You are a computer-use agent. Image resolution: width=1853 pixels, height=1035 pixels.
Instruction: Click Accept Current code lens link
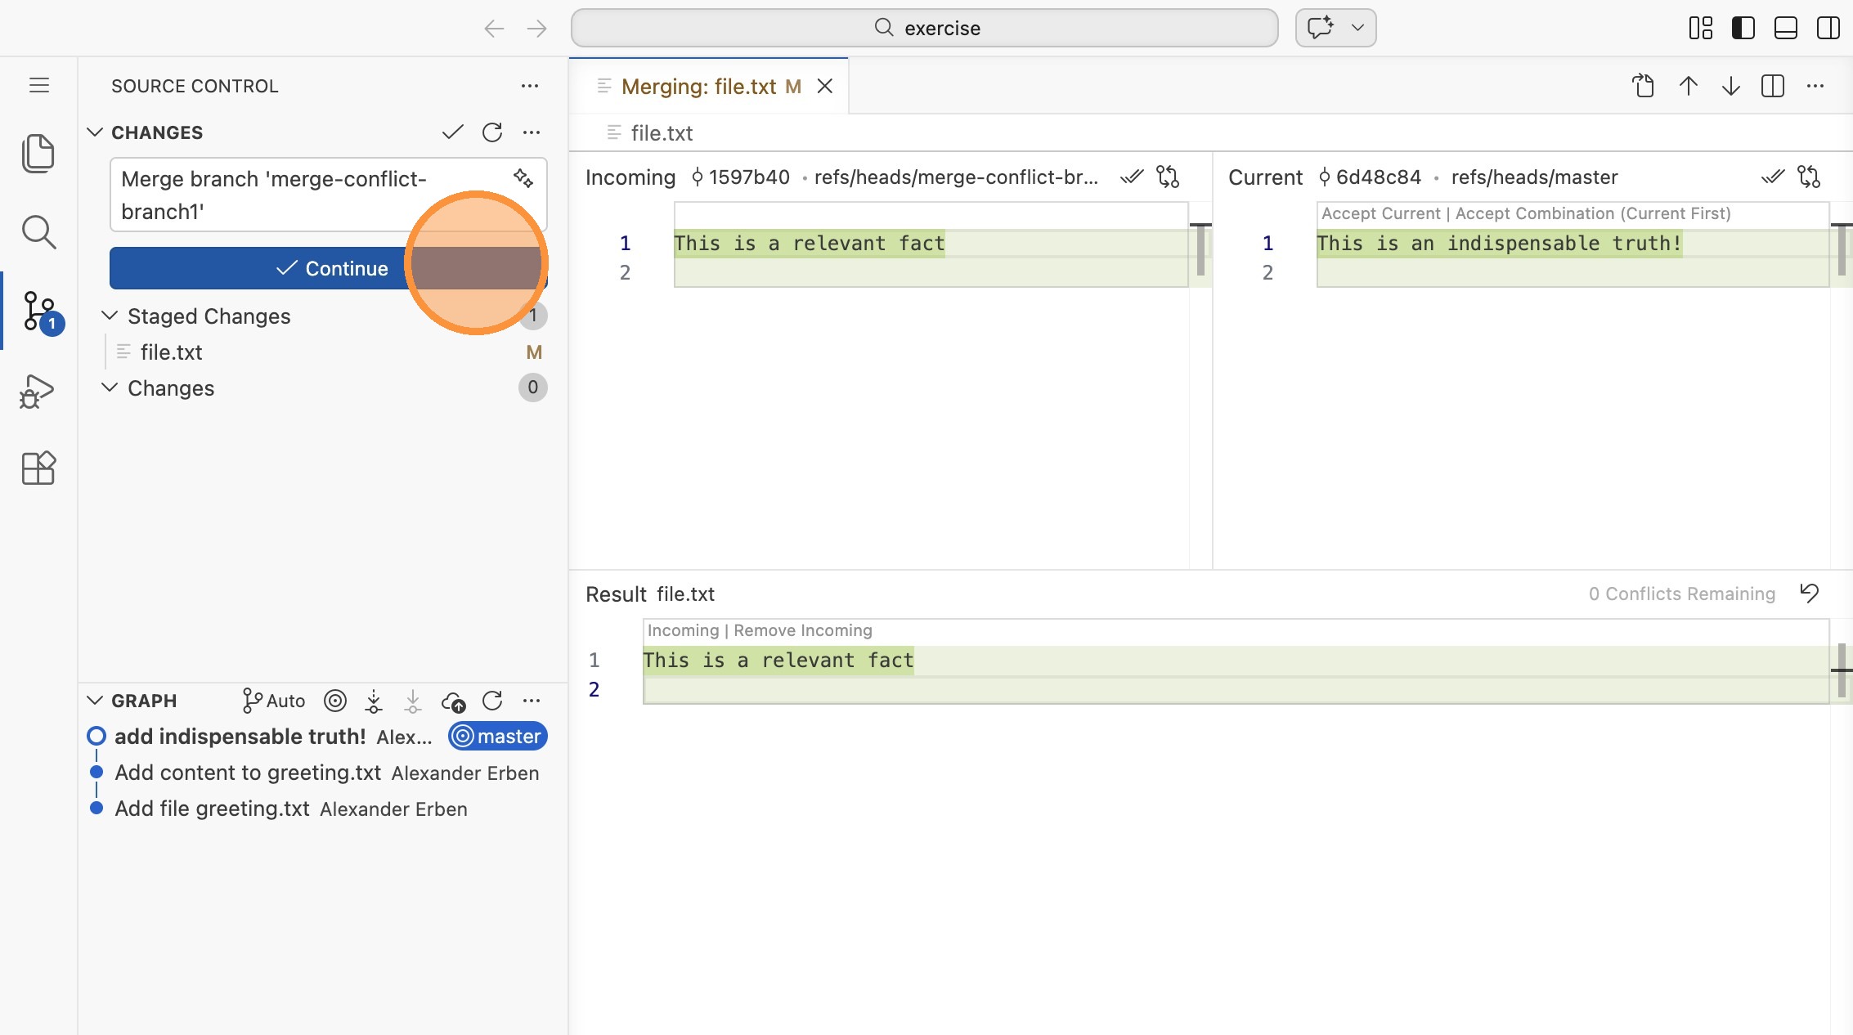pyautogui.click(x=1380, y=213)
